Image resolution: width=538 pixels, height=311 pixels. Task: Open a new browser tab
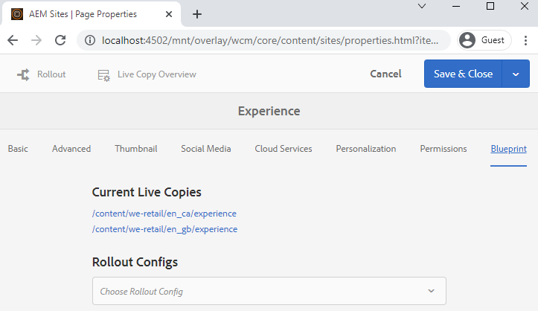coord(197,14)
